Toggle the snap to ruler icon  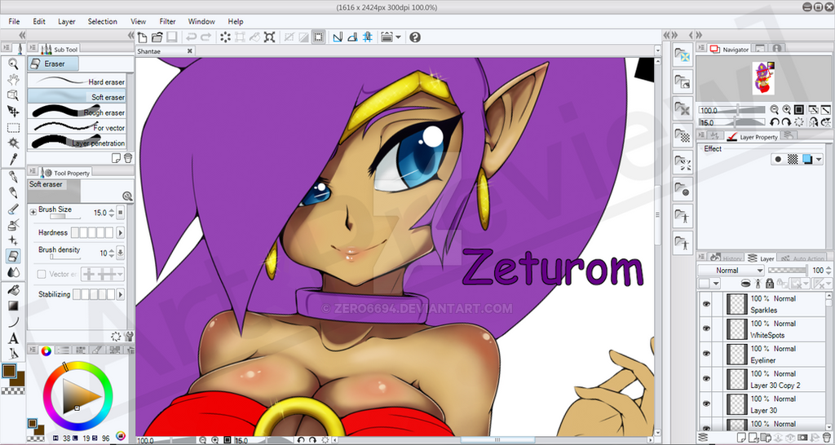tap(337, 37)
